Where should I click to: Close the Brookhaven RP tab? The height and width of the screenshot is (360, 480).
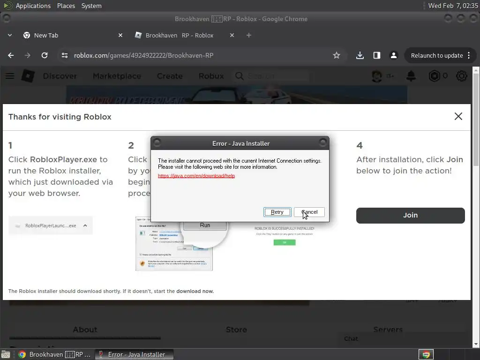coord(232,35)
